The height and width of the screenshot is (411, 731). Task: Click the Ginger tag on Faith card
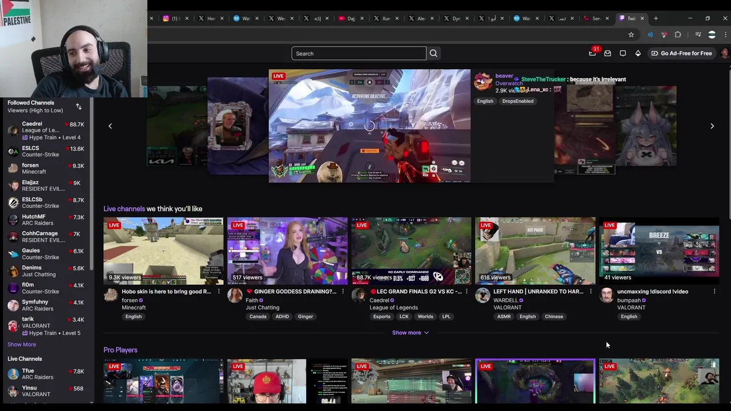coord(306,316)
